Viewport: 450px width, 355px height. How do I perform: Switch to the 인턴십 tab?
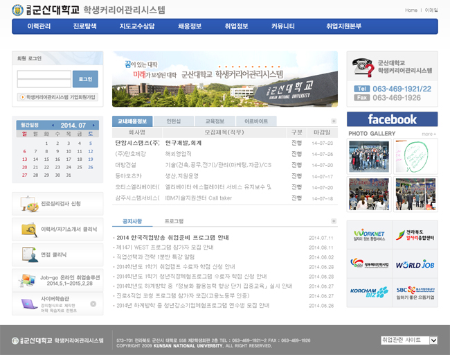(x=174, y=121)
